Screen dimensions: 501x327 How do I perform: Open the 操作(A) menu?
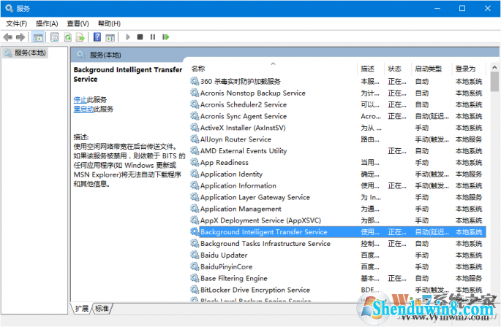click(x=47, y=23)
